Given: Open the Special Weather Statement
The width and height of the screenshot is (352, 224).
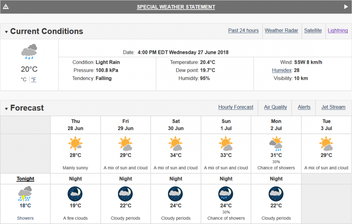Looking at the screenshot, I should tap(176, 7).
